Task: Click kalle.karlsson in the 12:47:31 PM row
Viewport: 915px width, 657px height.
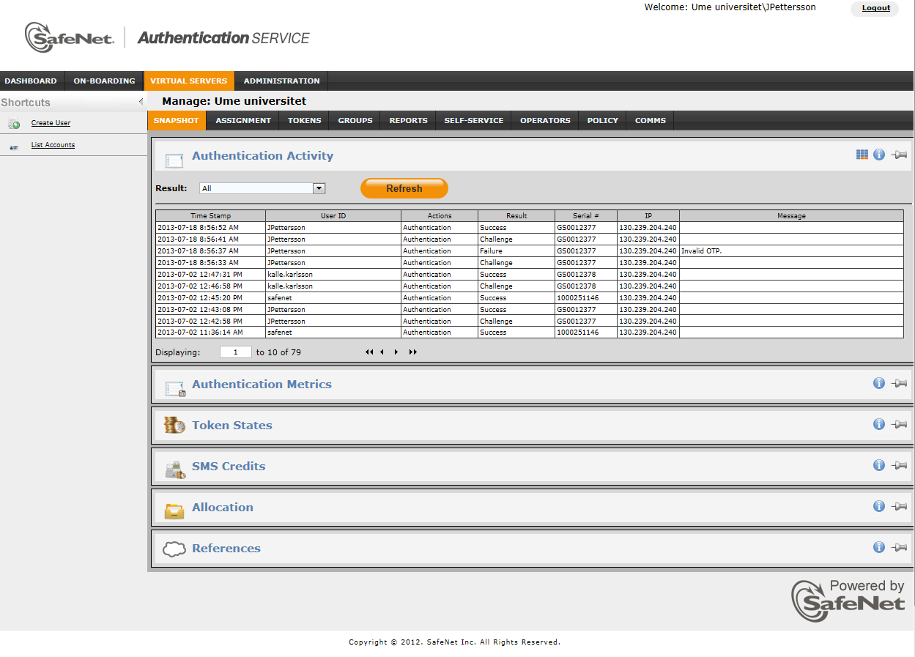Action: 289,275
